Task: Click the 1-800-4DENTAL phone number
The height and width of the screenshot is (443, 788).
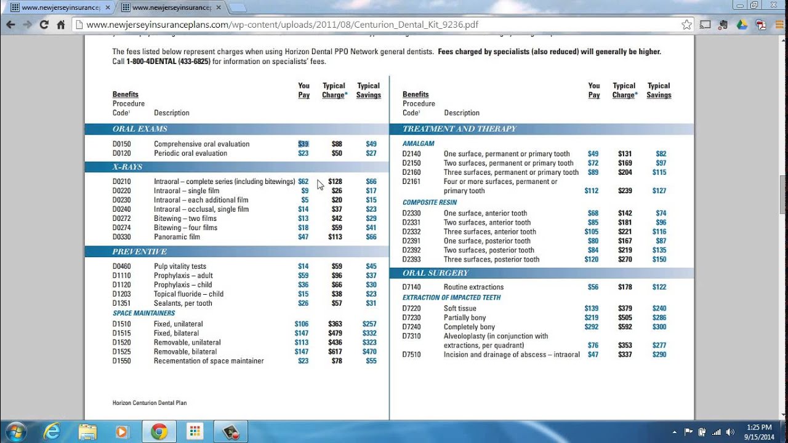Action: click(168, 62)
